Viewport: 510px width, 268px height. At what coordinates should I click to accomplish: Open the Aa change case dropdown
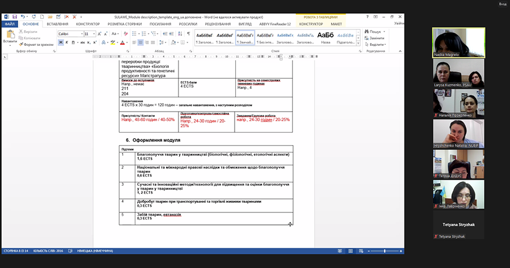114,34
